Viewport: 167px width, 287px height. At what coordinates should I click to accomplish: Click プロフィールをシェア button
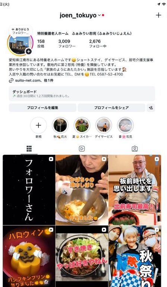click(111, 108)
